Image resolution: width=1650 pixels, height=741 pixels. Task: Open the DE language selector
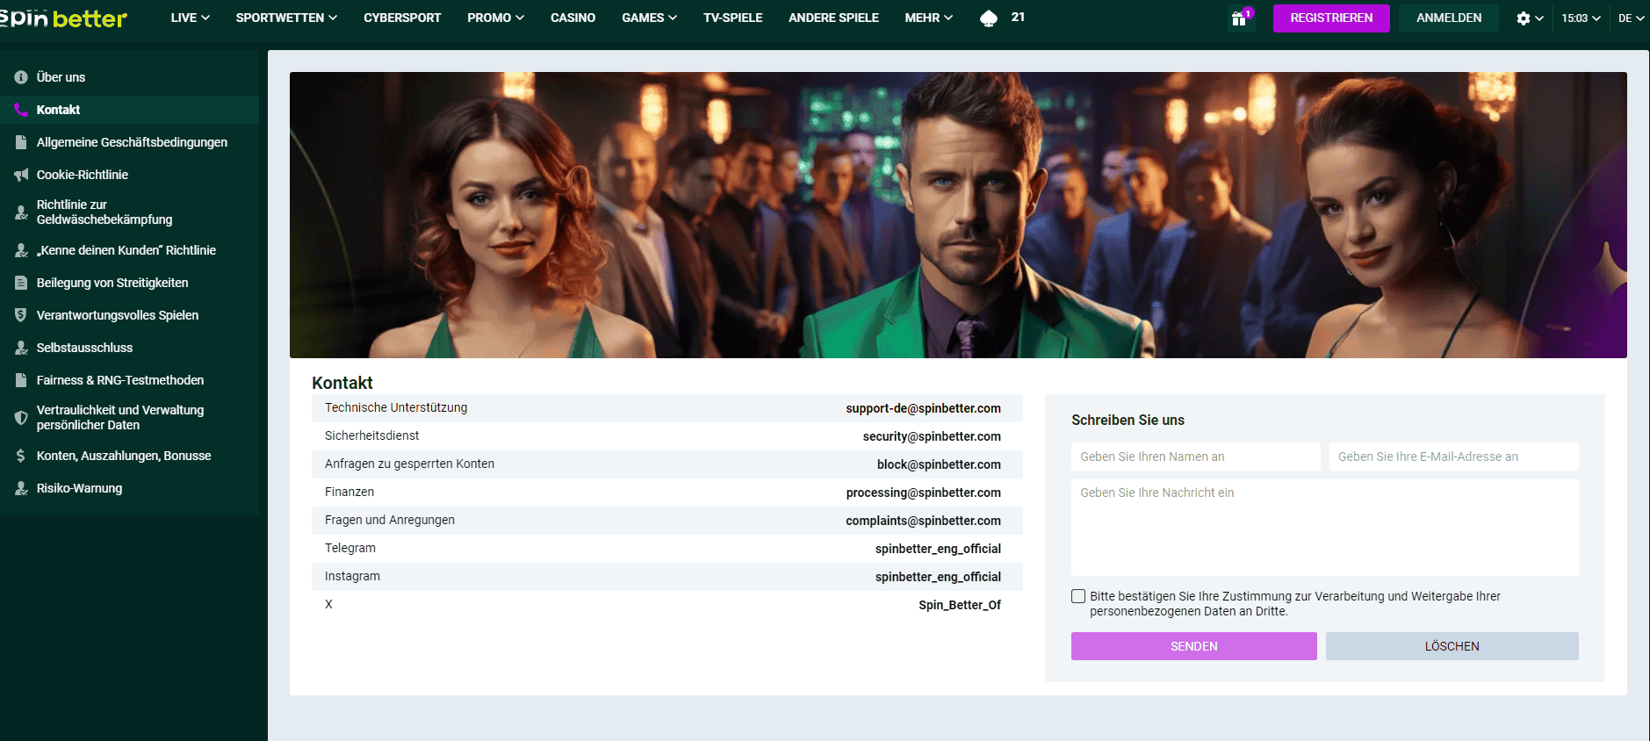click(x=1632, y=18)
